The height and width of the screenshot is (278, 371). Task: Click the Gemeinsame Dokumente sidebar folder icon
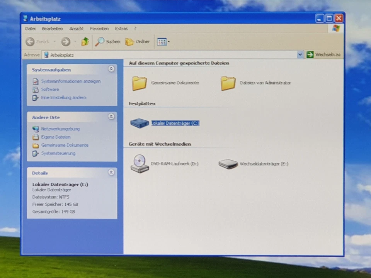pos(36,146)
